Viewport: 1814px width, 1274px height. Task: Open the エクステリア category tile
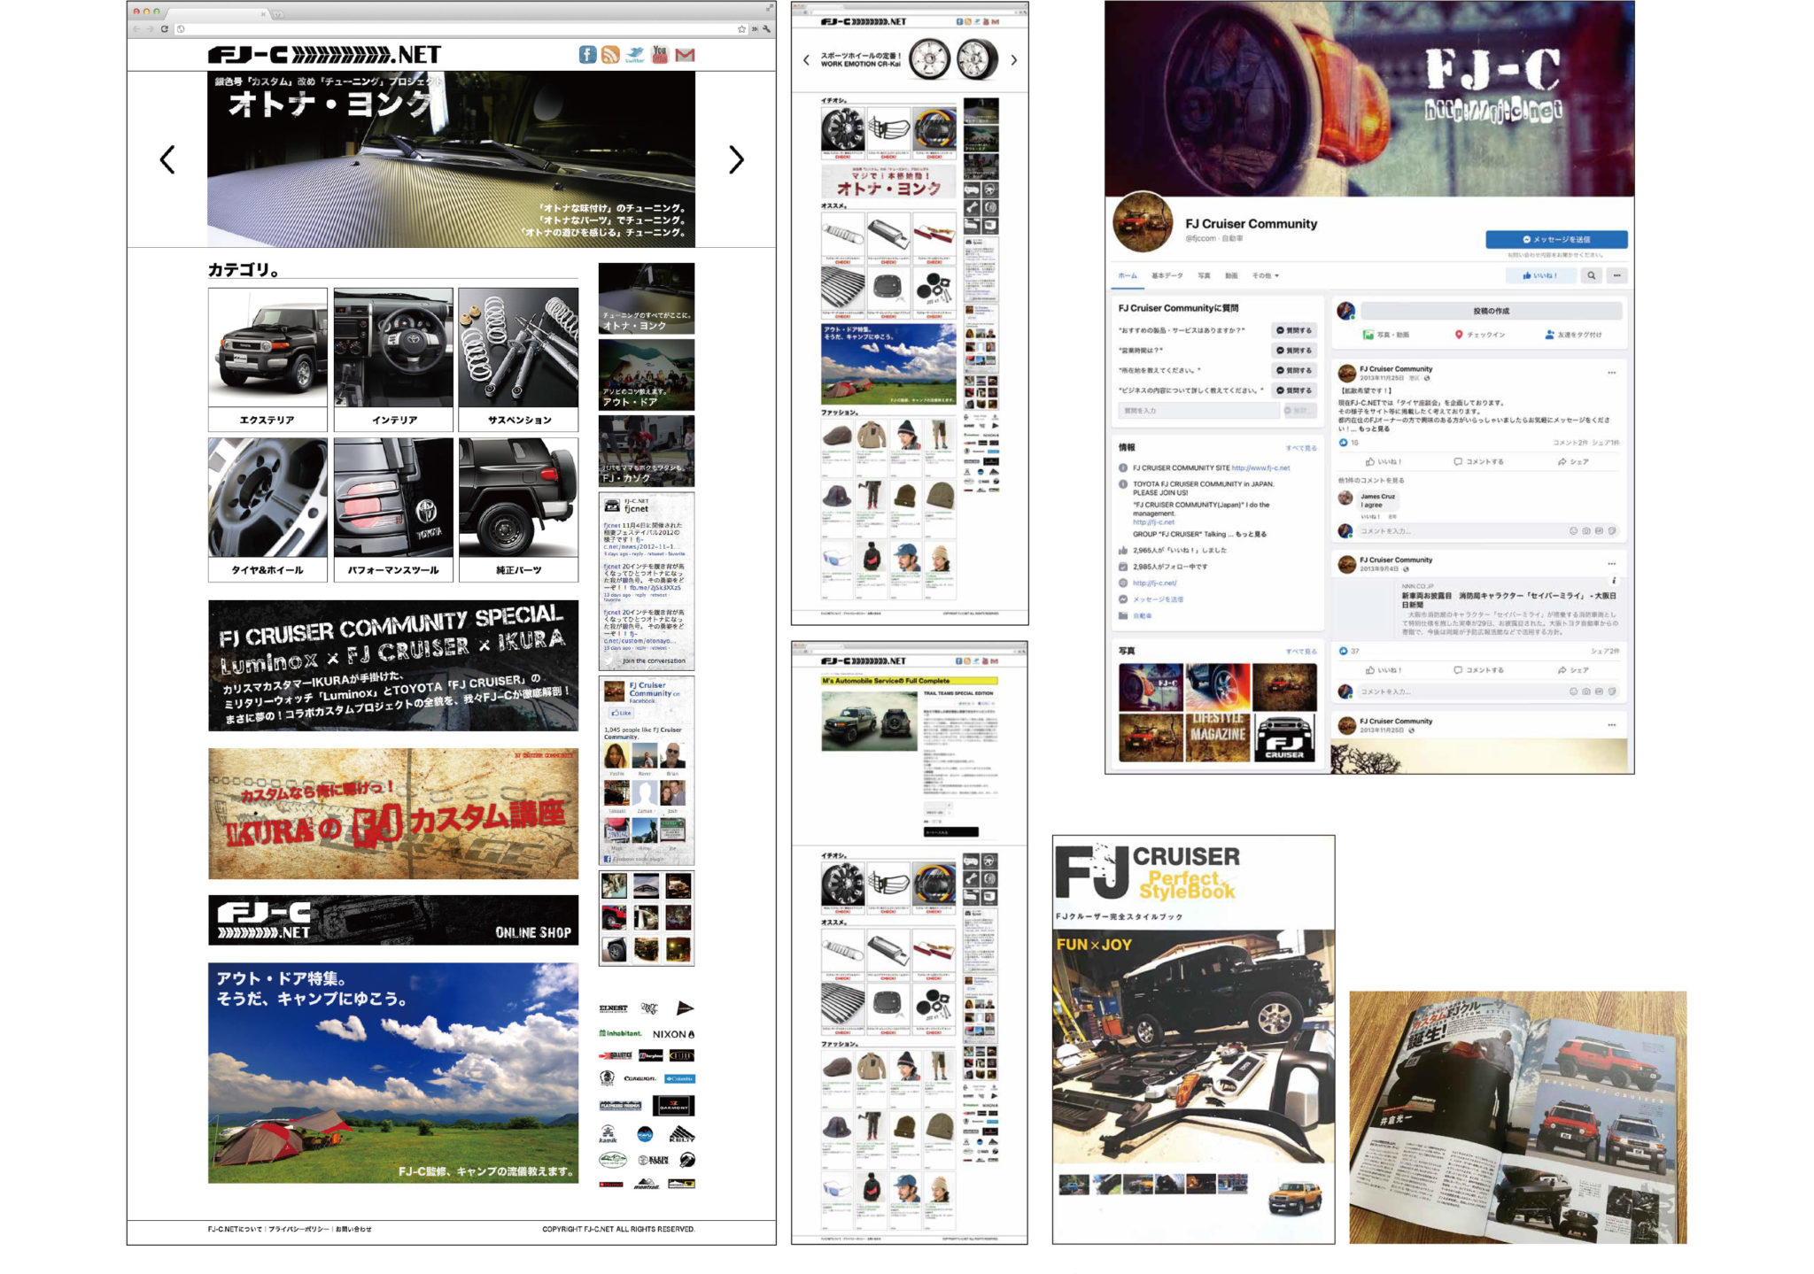coord(267,359)
